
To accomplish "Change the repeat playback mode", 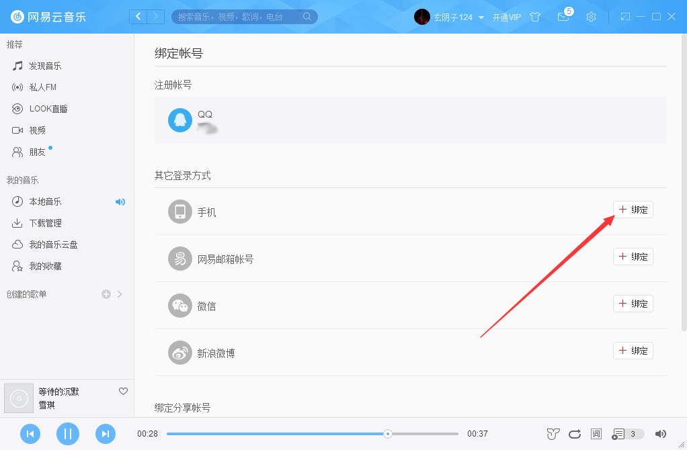I will [x=575, y=434].
